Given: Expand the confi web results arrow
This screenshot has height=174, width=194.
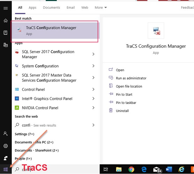Looking at the screenshot, I should (94, 125).
